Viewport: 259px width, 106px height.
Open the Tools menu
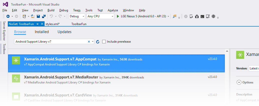coord(89,10)
